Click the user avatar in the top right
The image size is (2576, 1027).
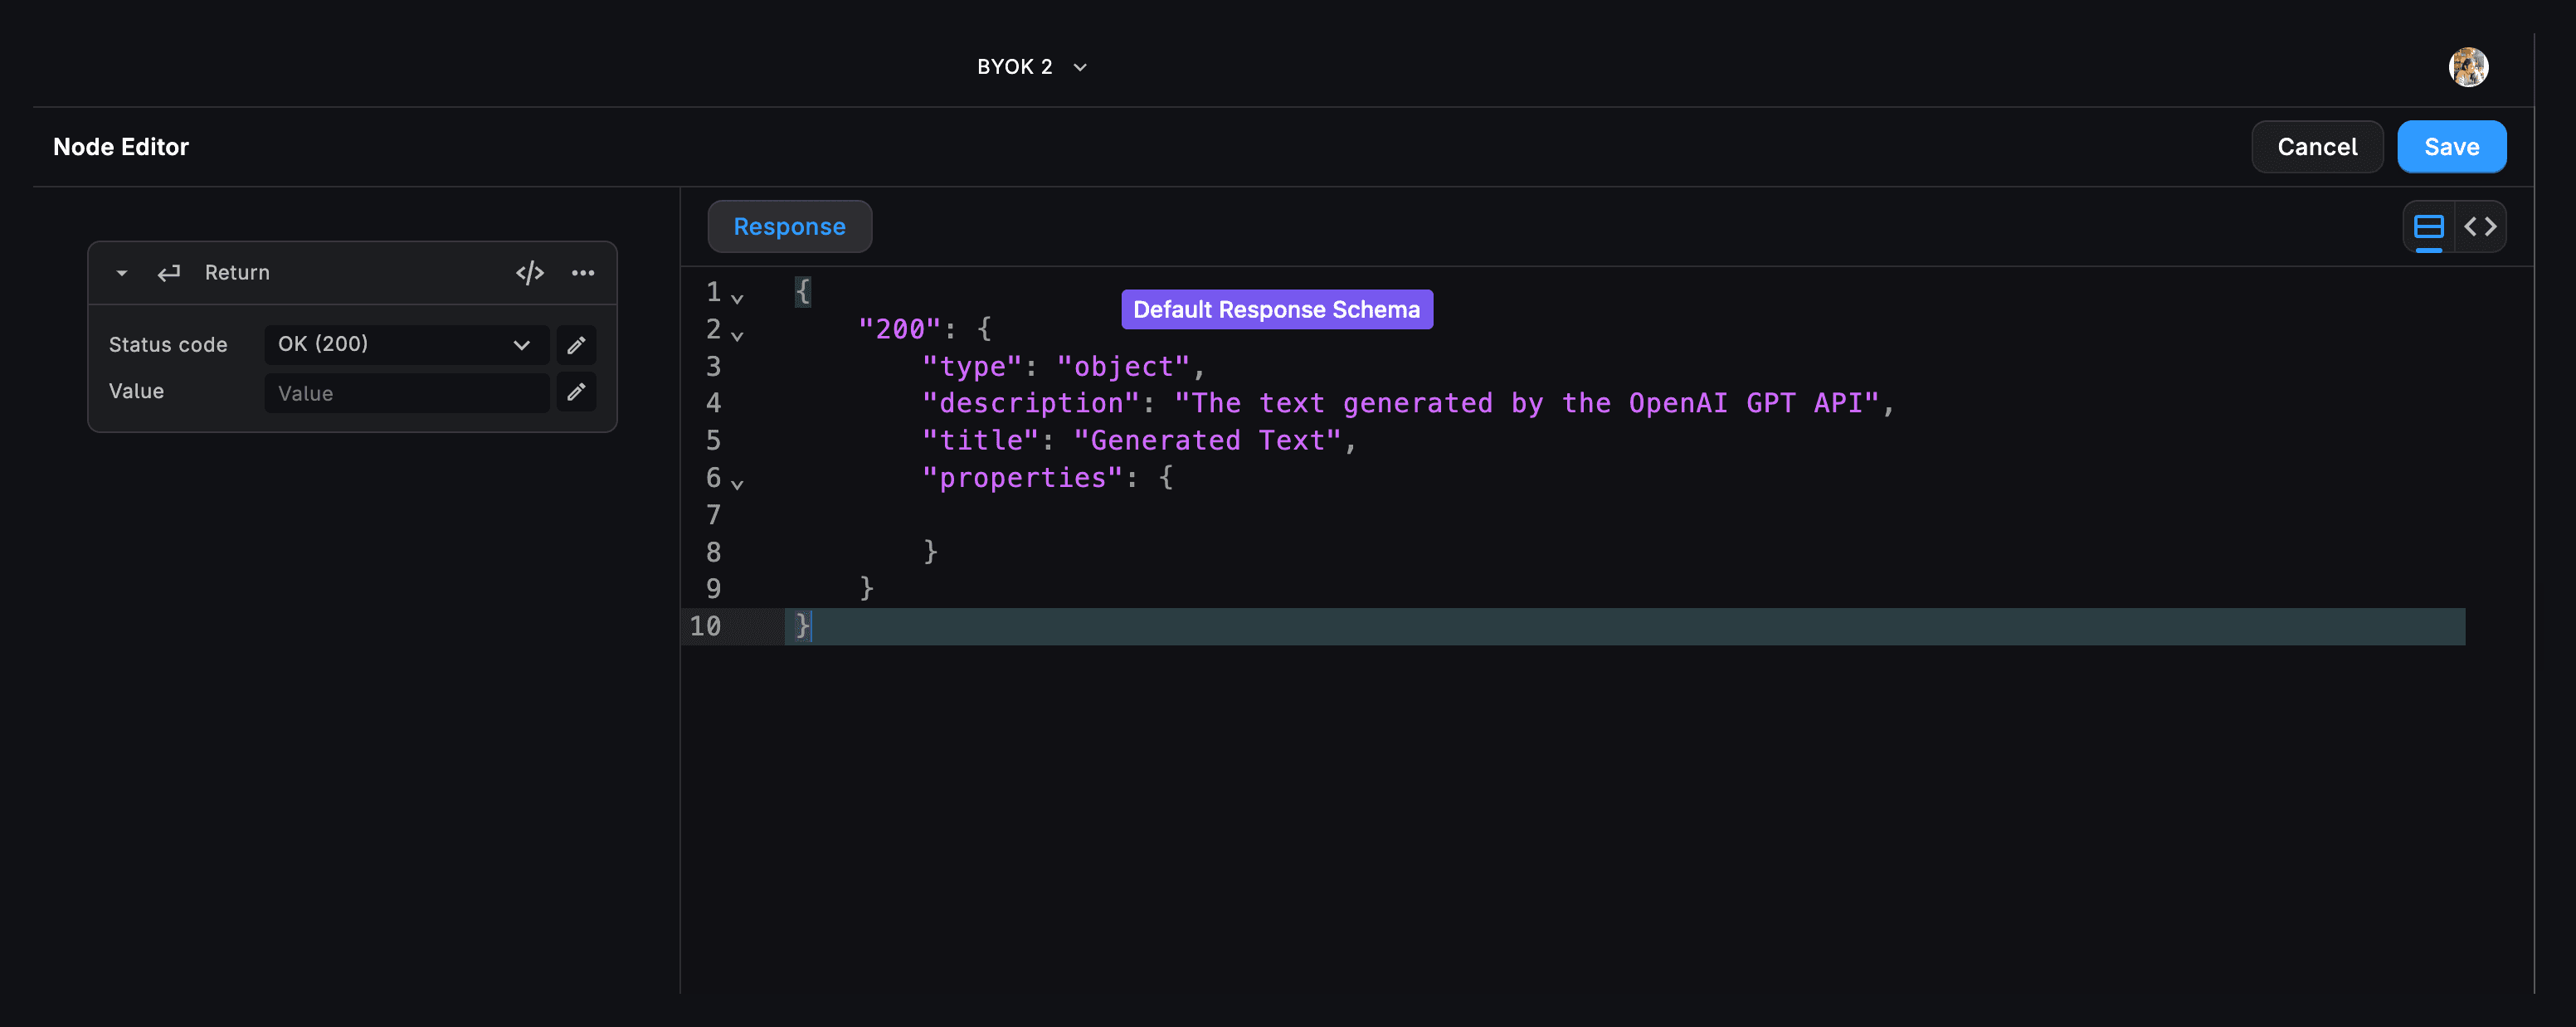coord(2469,66)
